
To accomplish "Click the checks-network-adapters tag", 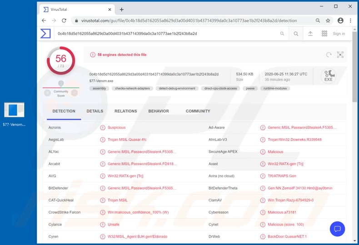I will [132, 88].
